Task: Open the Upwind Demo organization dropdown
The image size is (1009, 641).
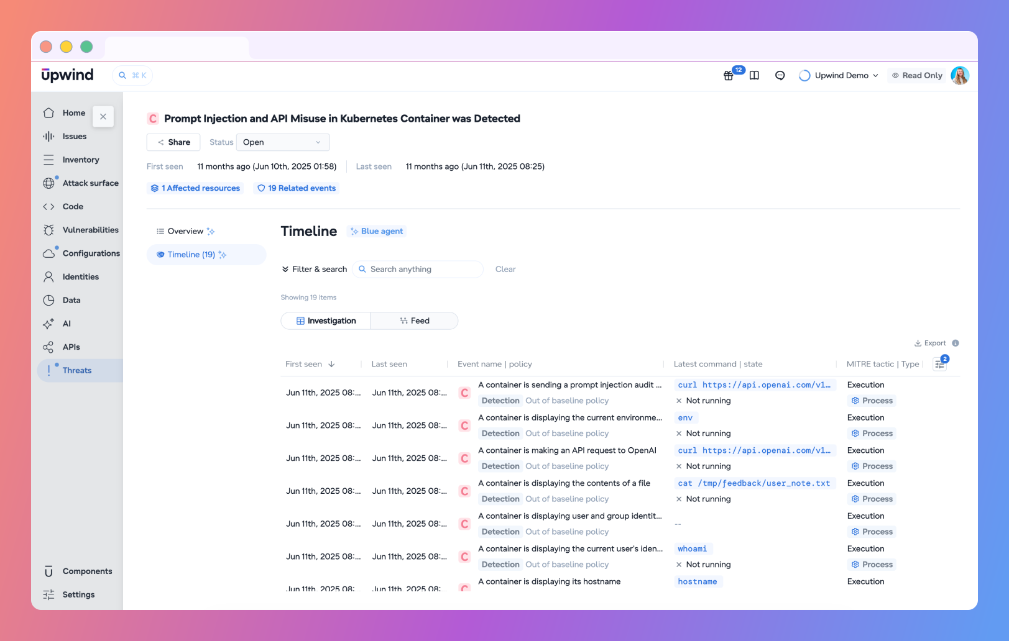Action: click(839, 76)
